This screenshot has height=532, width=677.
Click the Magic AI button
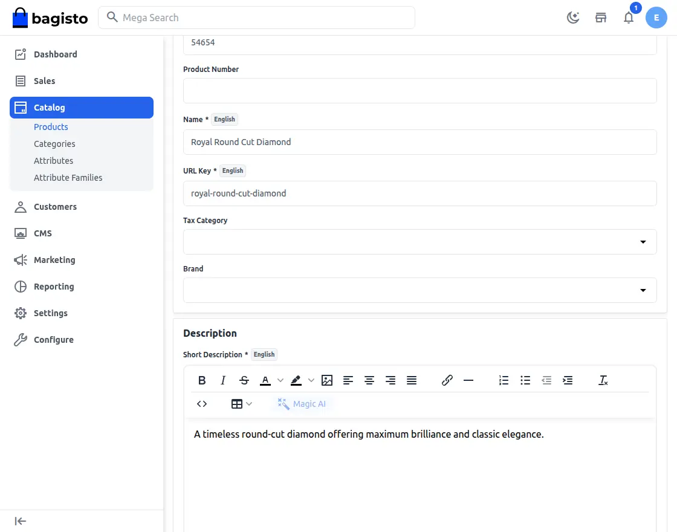tap(302, 404)
